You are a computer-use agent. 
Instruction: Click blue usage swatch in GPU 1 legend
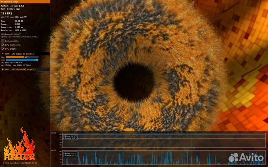click(65, 155)
